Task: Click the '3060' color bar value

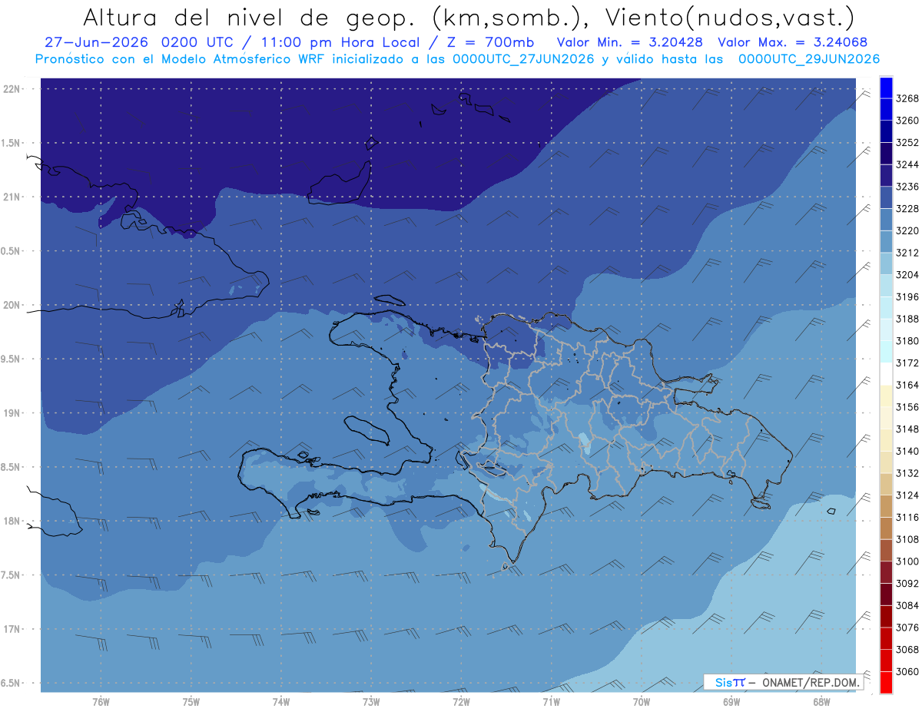Action: (x=907, y=671)
